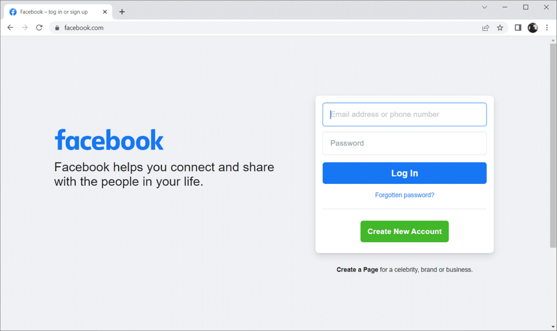The height and width of the screenshot is (331, 557).
Task: Open the Chrome profile avatar
Action: pyautogui.click(x=532, y=28)
